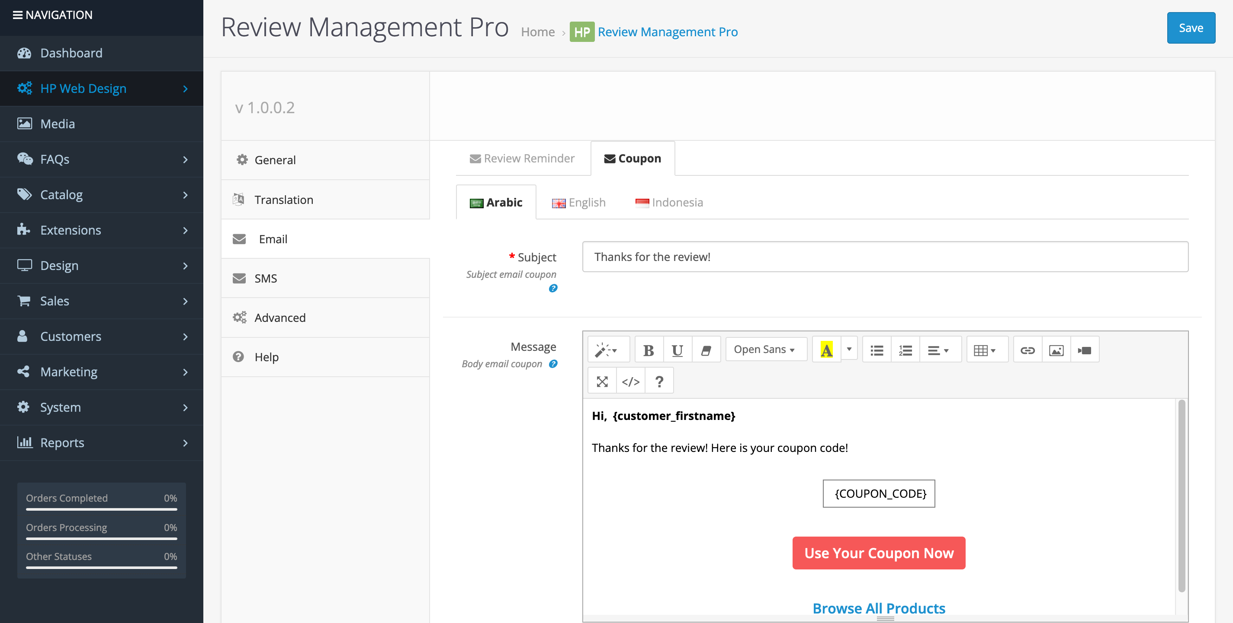1233x623 pixels.
Task: Open the Open Sans font family dropdown
Action: (765, 350)
